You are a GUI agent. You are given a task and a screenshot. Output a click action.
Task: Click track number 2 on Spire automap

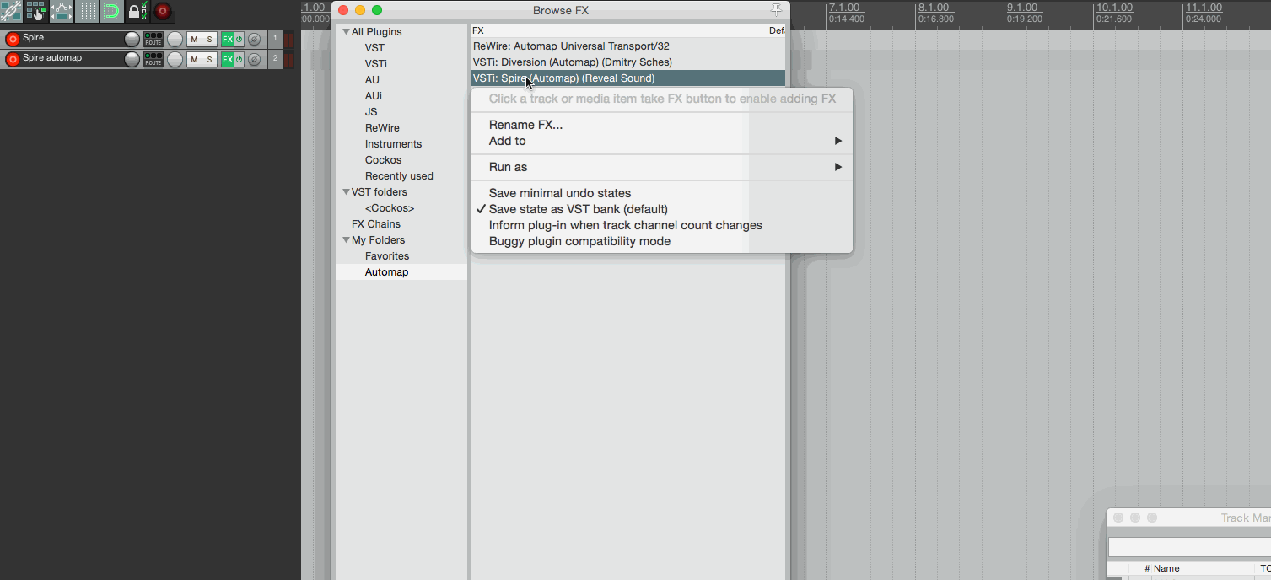tap(275, 58)
